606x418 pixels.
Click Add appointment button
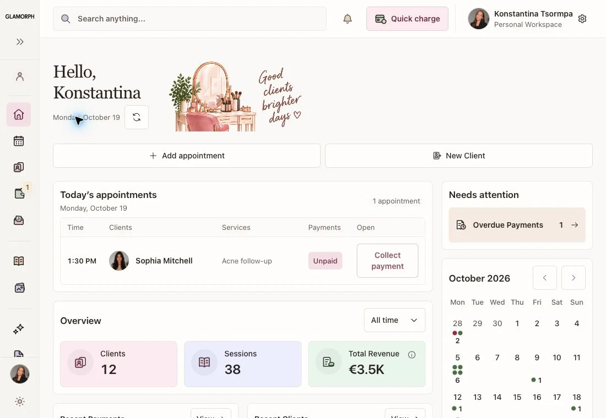(x=187, y=156)
